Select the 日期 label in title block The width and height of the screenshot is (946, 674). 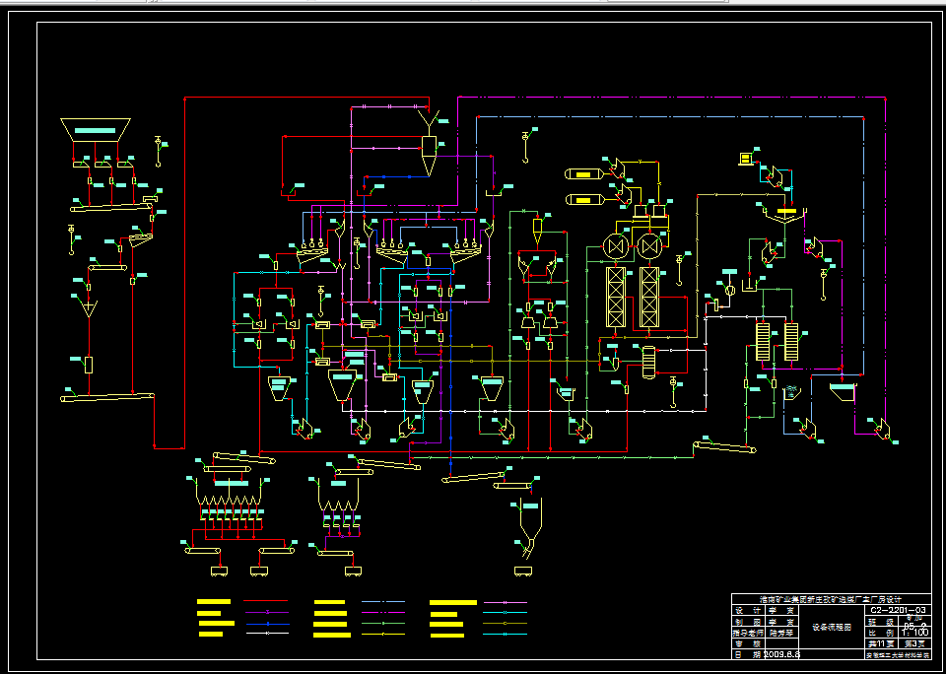point(748,654)
